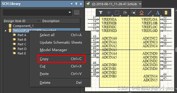Viewport: 177px width, 93px height.
Task: Click the VREFLOD pin label
Action: [149, 31]
